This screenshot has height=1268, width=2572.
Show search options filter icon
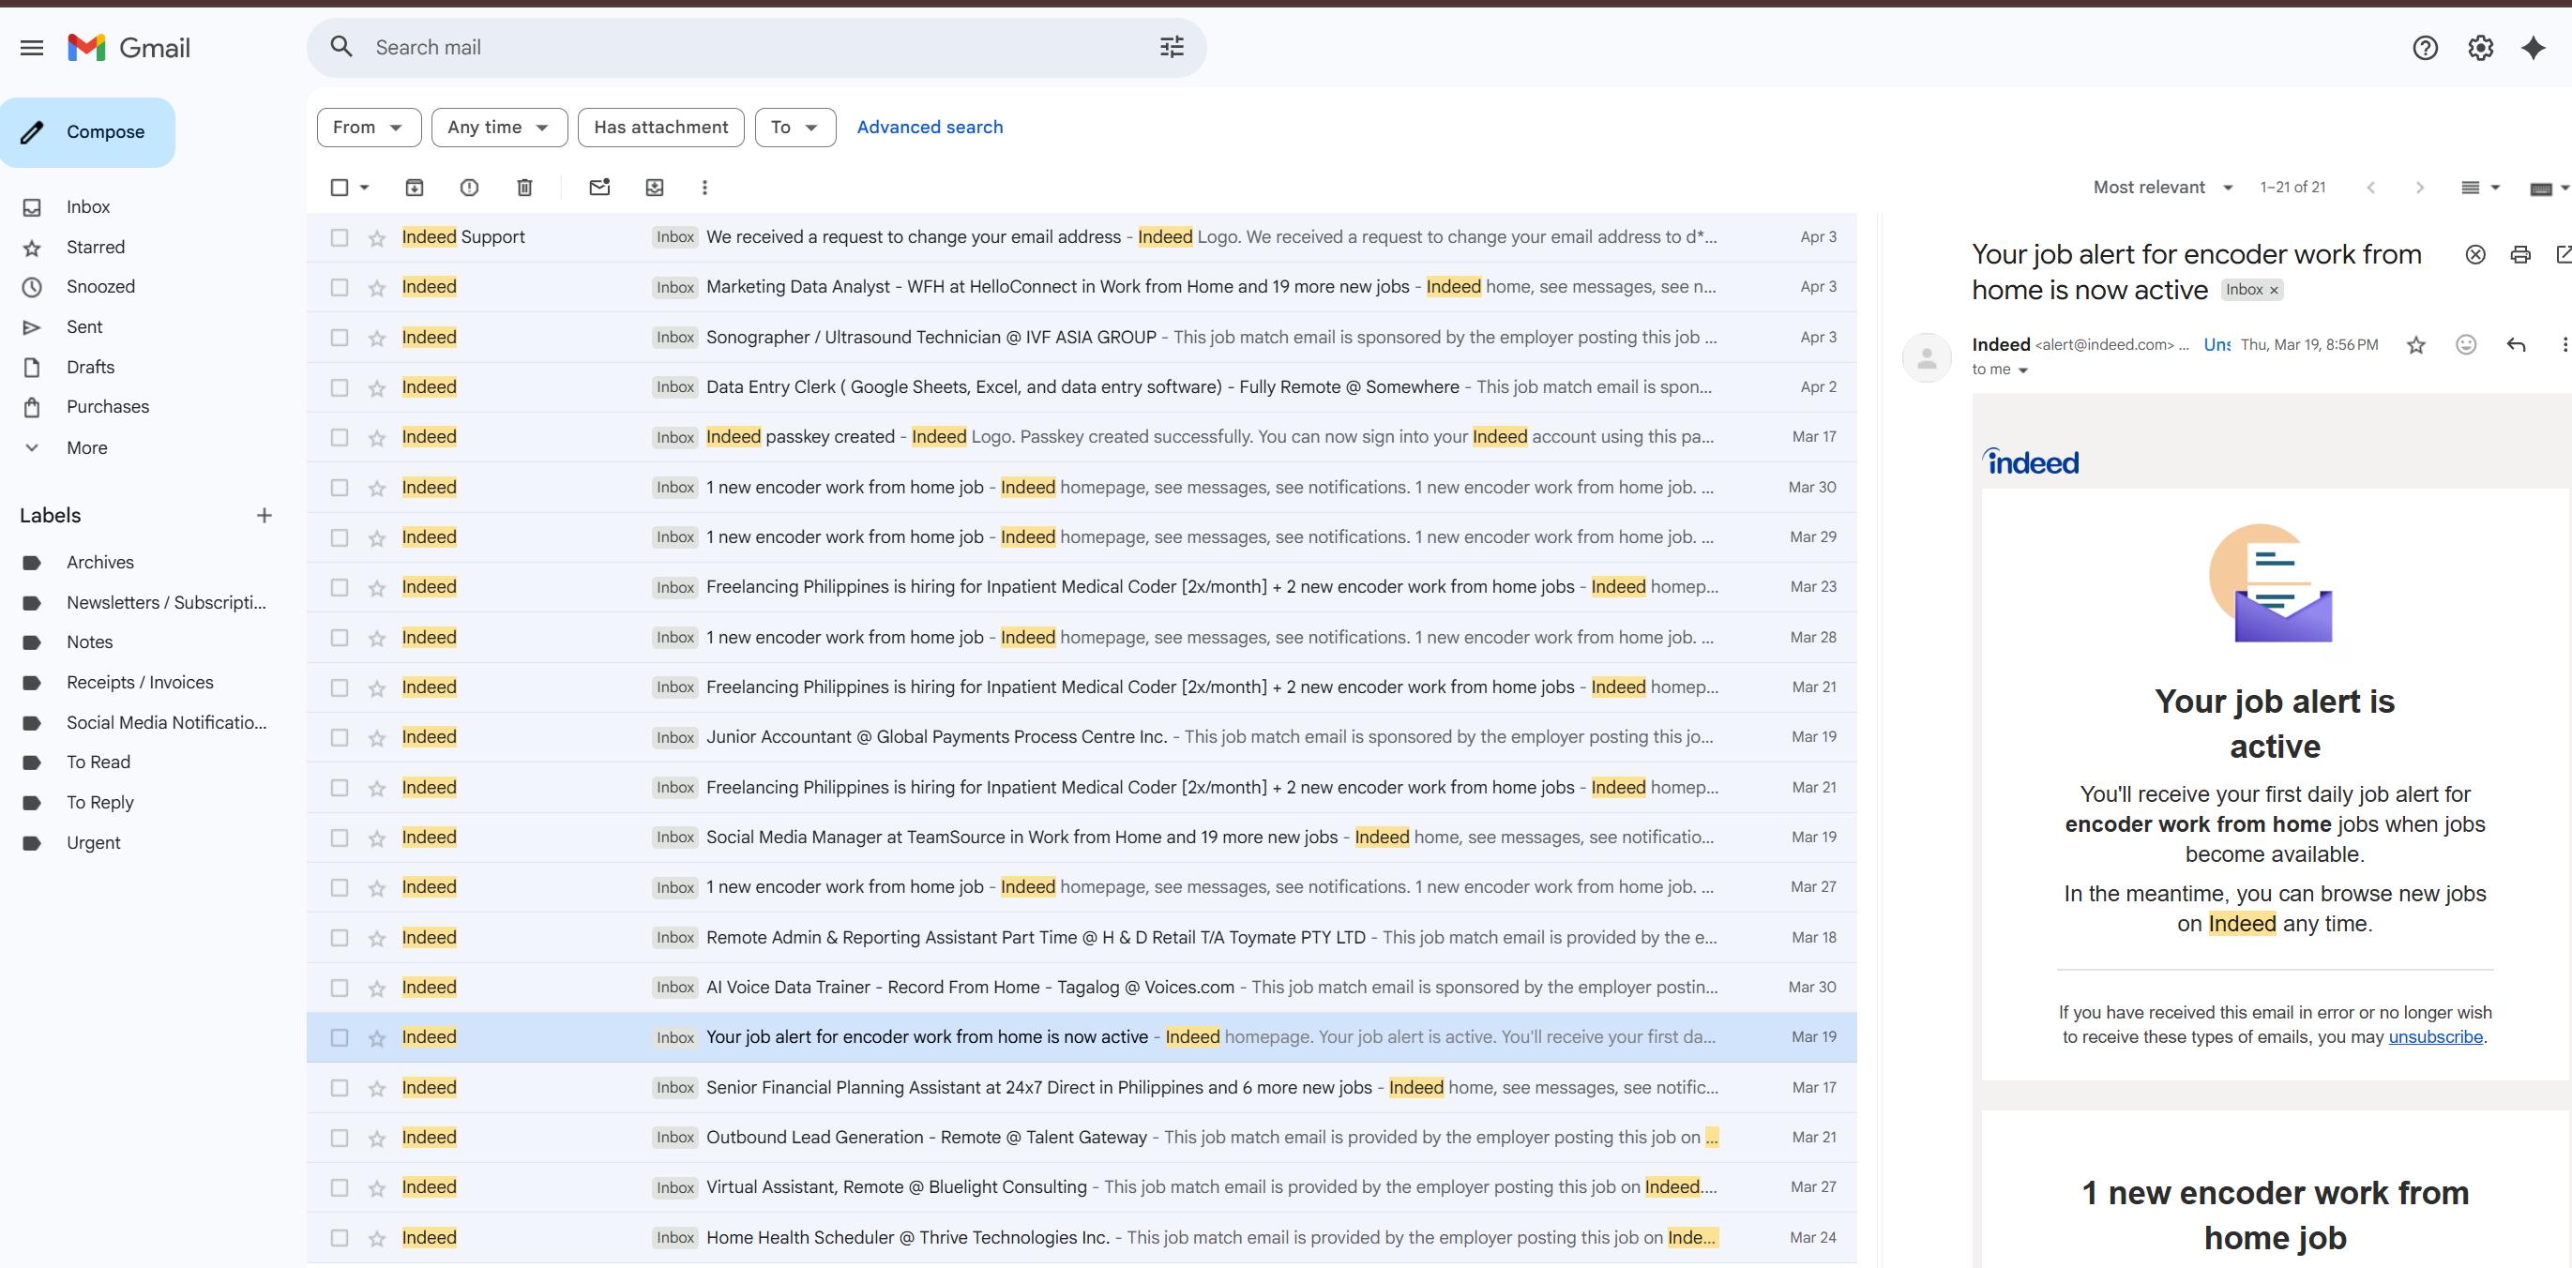1172,47
